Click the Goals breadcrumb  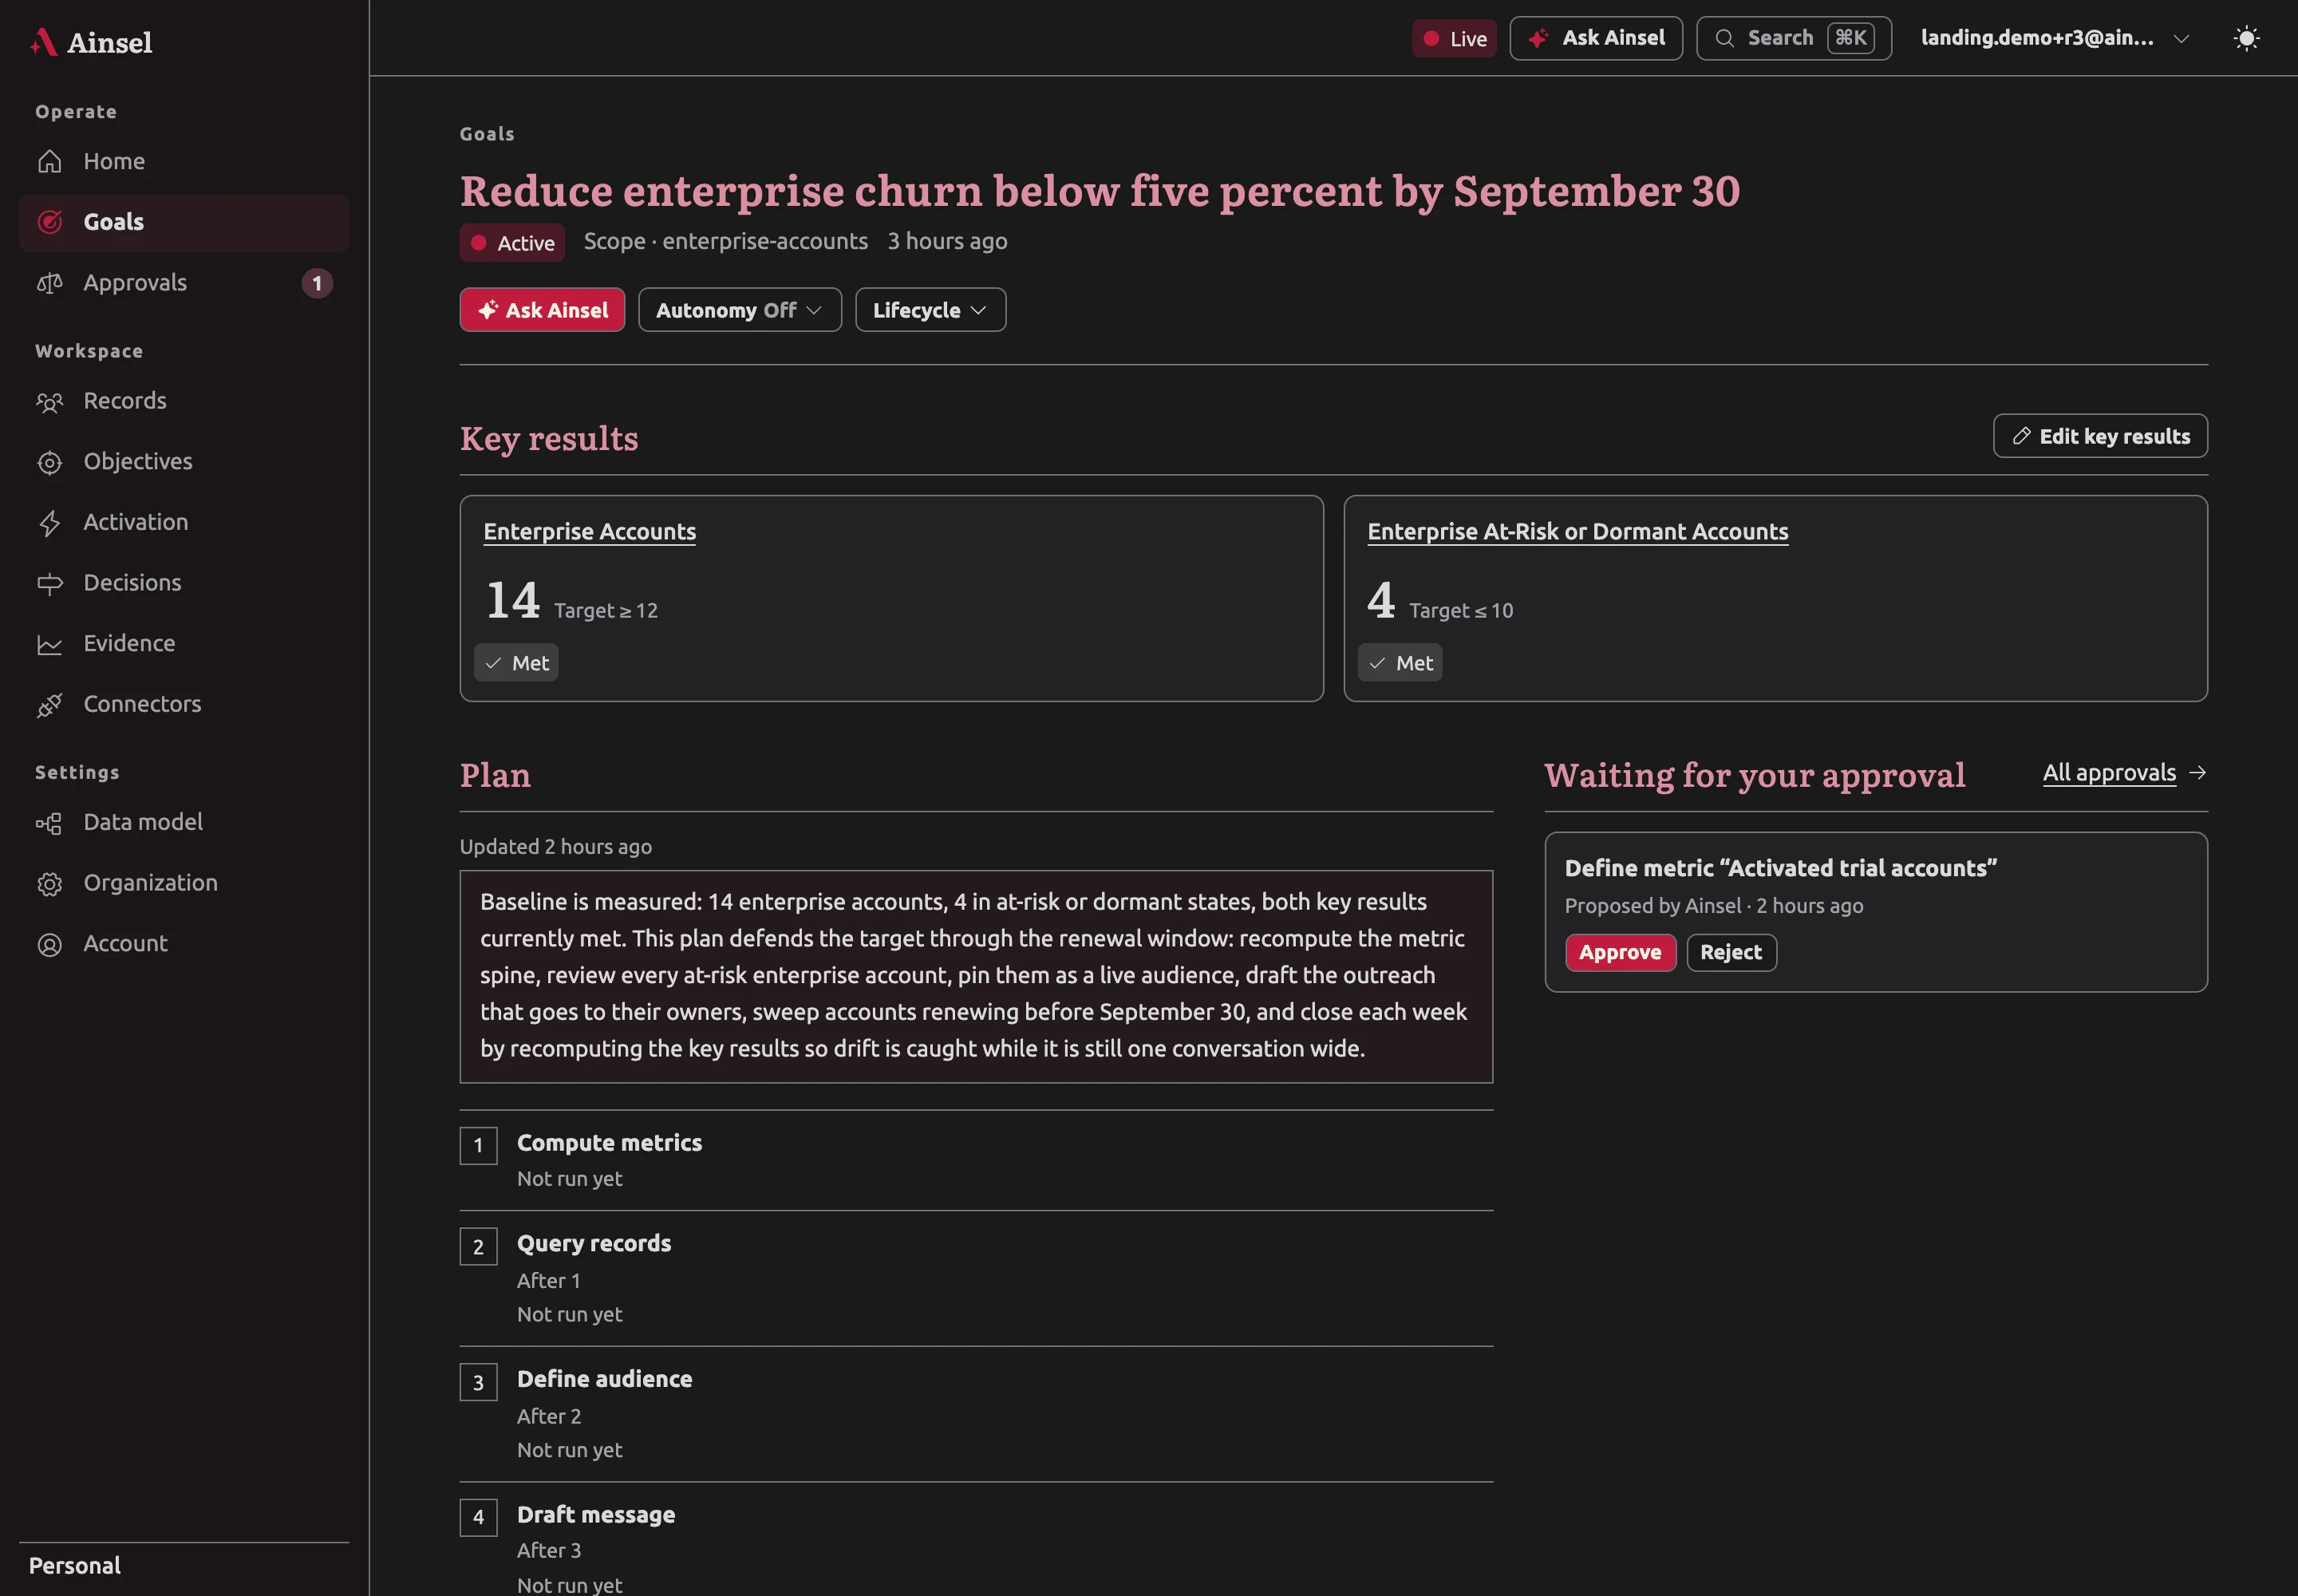point(487,134)
